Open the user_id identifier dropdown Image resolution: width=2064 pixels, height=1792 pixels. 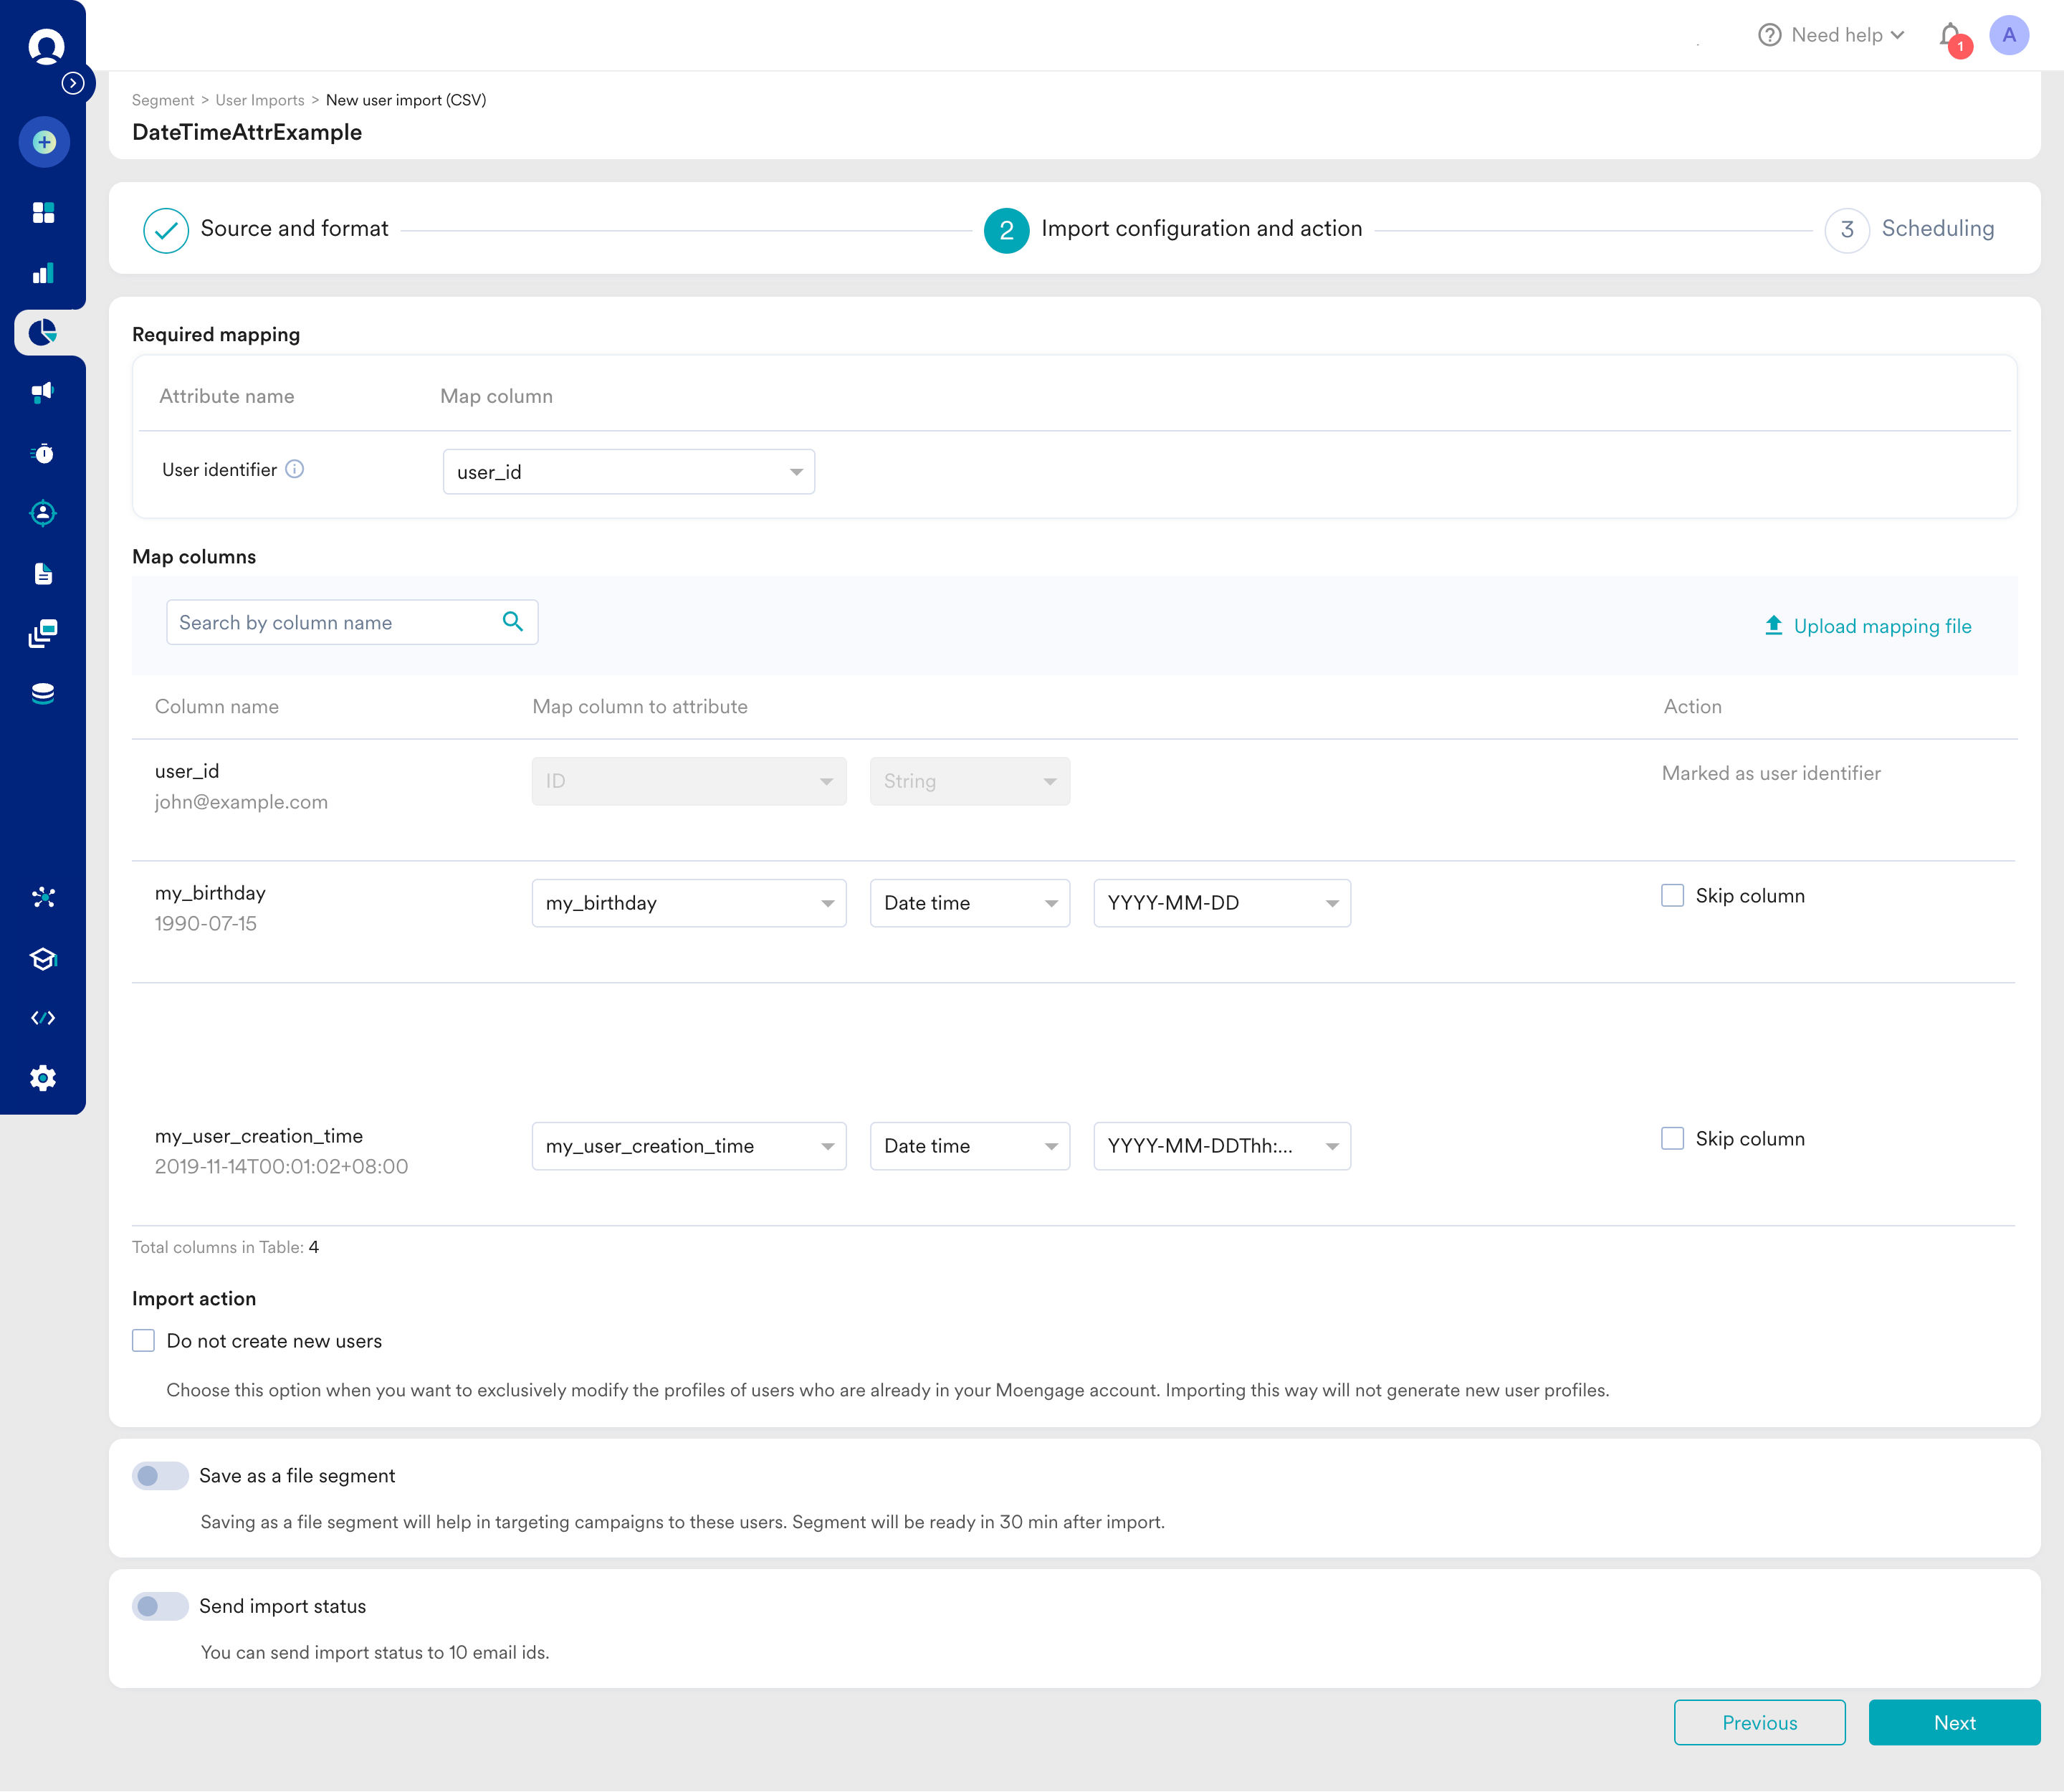click(x=628, y=472)
